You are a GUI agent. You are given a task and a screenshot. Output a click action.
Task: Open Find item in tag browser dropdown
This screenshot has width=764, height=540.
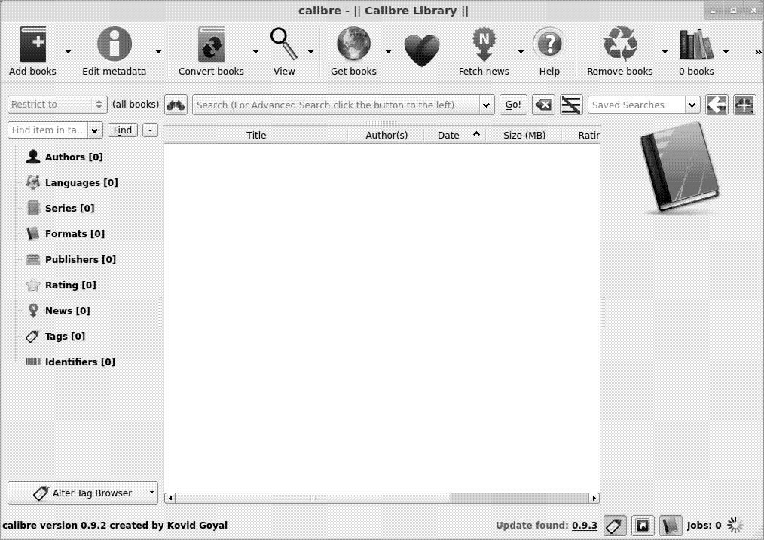pos(94,130)
